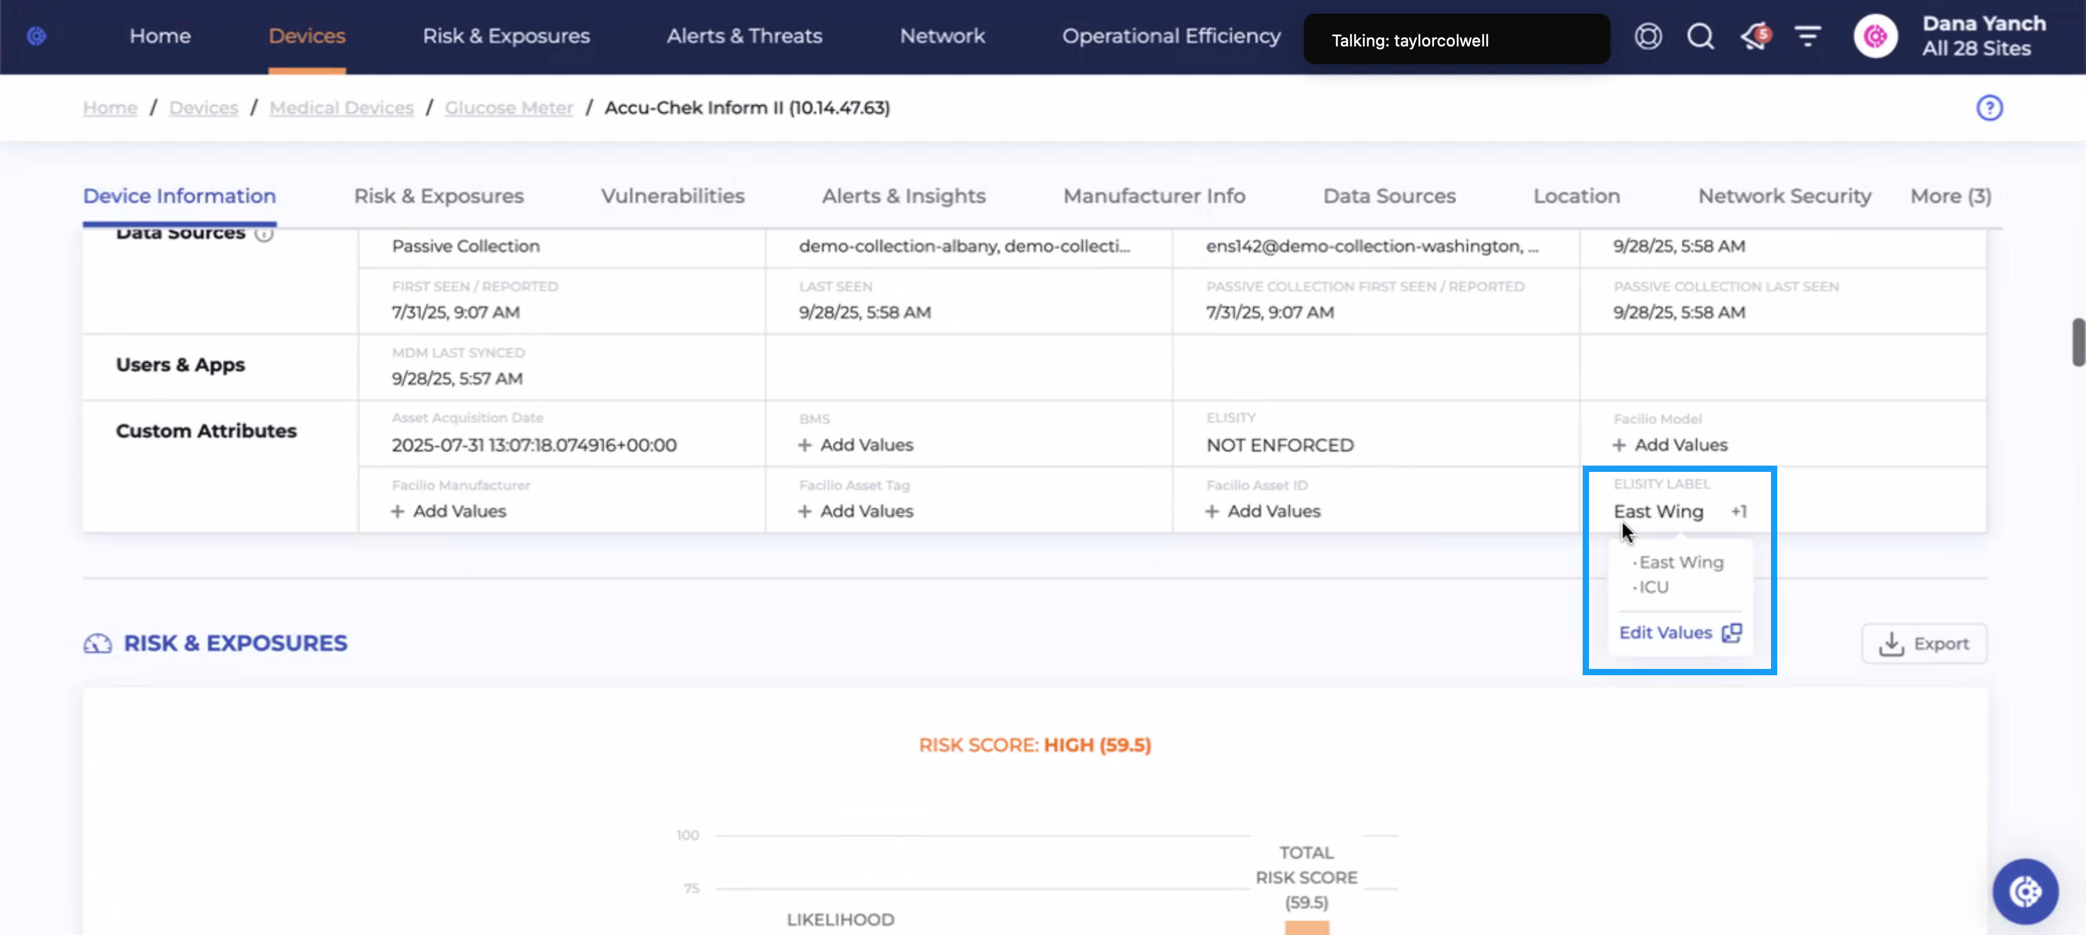Open the page help question mark icon

pos(1989,108)
